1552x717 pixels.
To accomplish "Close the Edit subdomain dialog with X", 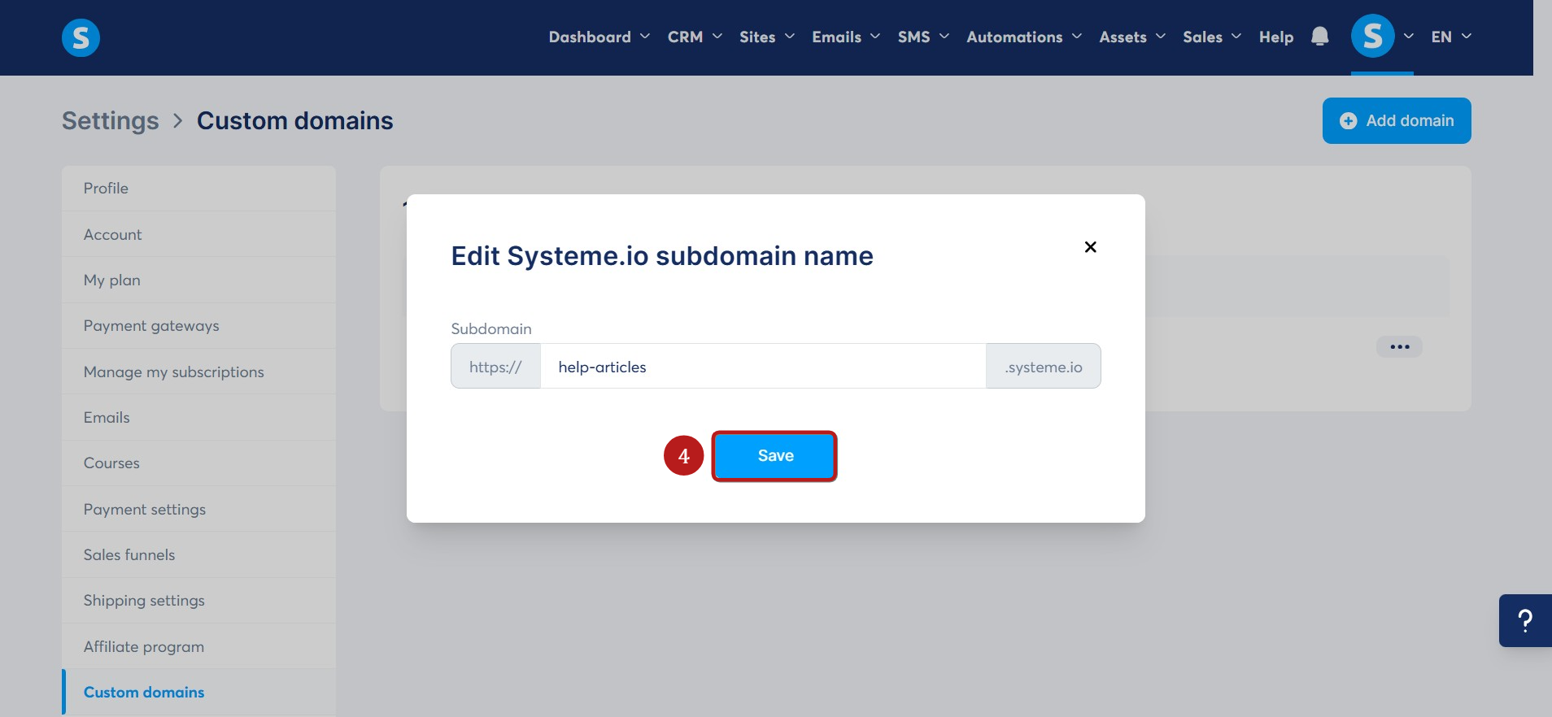I will (1090, 247).
